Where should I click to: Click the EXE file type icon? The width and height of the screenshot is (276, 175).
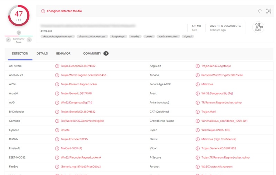pos(258,27)
